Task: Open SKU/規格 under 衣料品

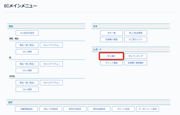Action: click(27, 89)
